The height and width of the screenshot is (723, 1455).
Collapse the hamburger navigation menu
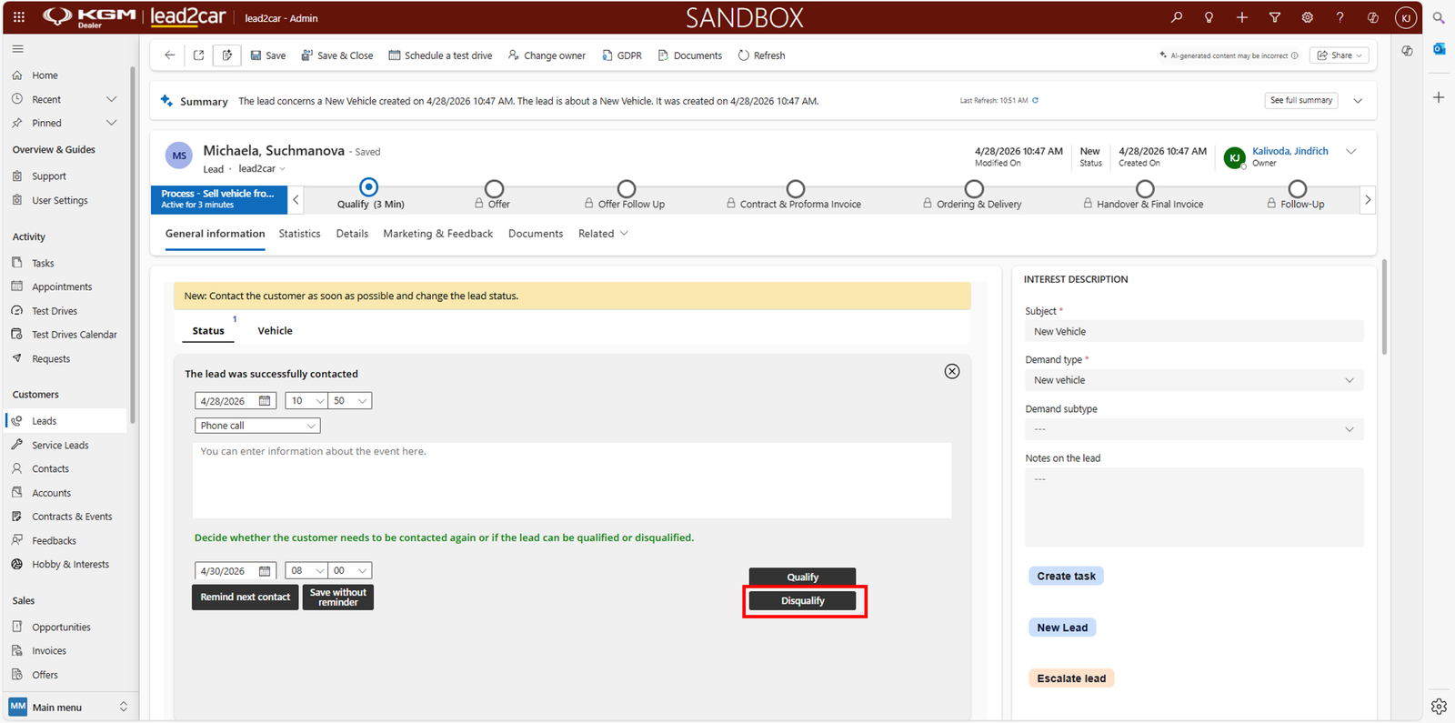coord(18,49)
